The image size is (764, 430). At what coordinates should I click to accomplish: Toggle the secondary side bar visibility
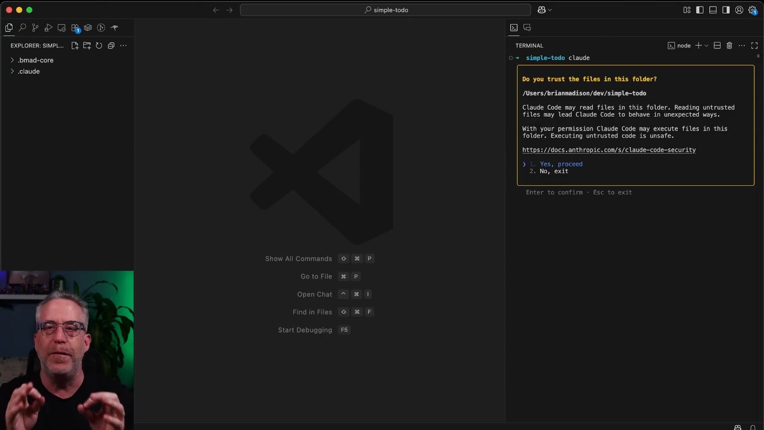pyautogui.click(x=726, y=10)
